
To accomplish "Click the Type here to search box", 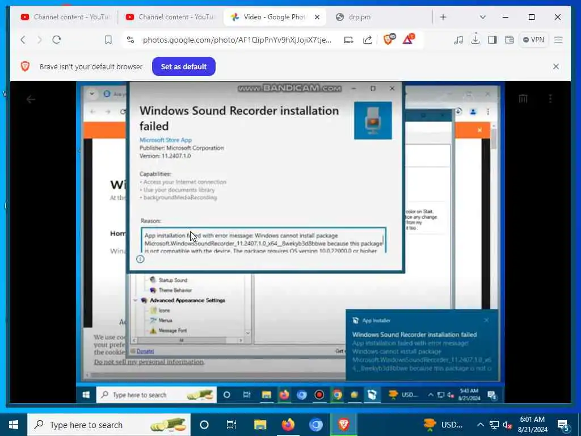I will point(109,425).
